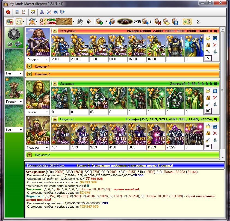Click the attacker unit field with 25000
The image size is (230, 221).
coord(60,59)
